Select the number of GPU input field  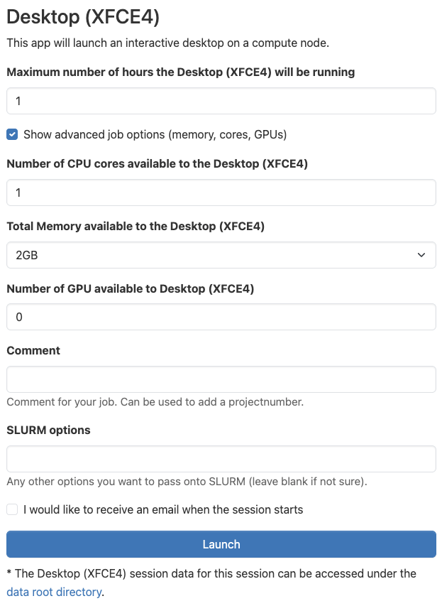click(221, 317)
